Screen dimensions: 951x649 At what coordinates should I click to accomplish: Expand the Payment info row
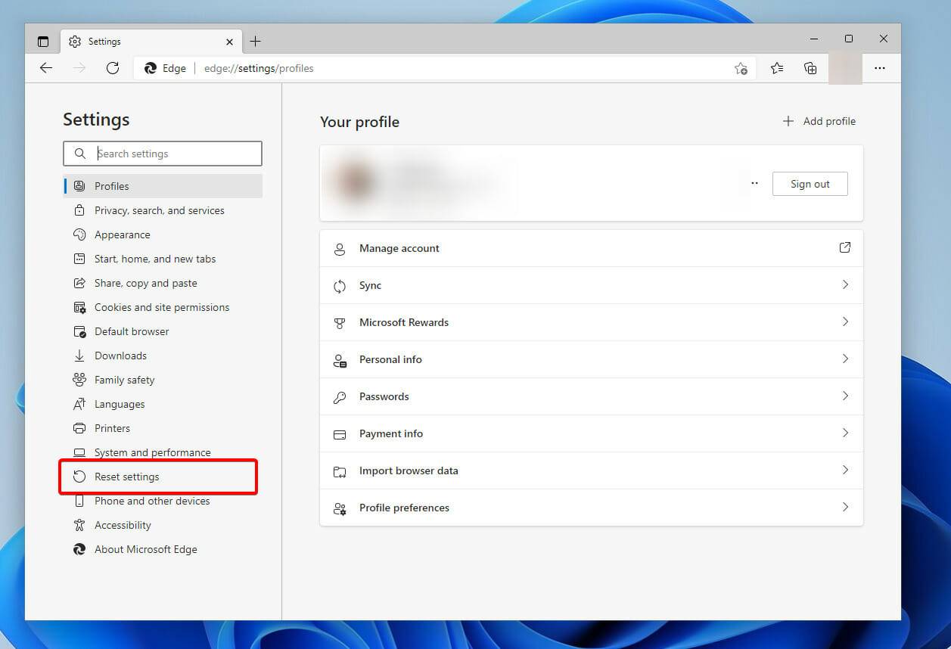click(591, 433)
